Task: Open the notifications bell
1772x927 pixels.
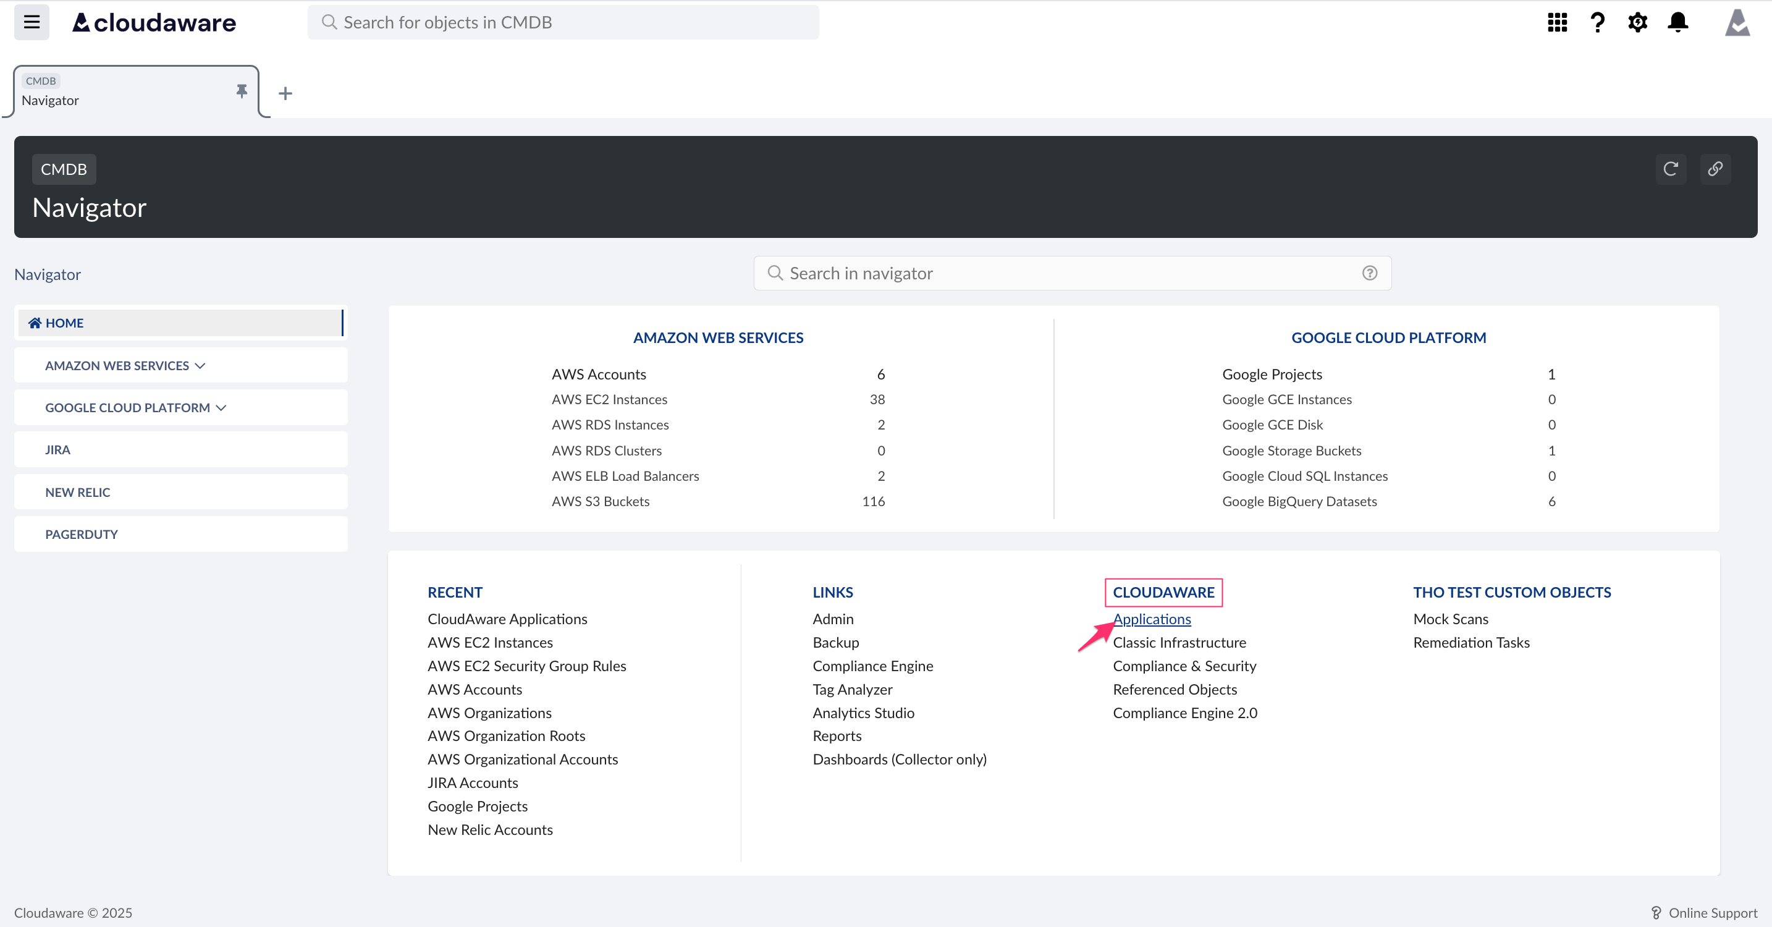Action: (x=1677, y=22)
